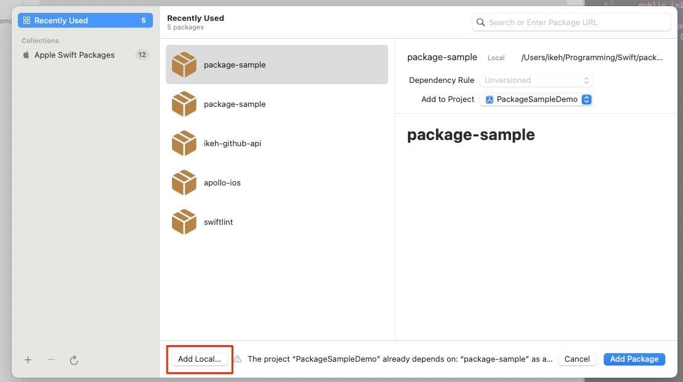
Task: Select the highlighted package-sample row
Action: (277, 64)
